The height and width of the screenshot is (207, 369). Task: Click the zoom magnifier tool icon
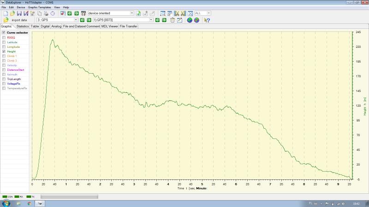tap(163, 13)
